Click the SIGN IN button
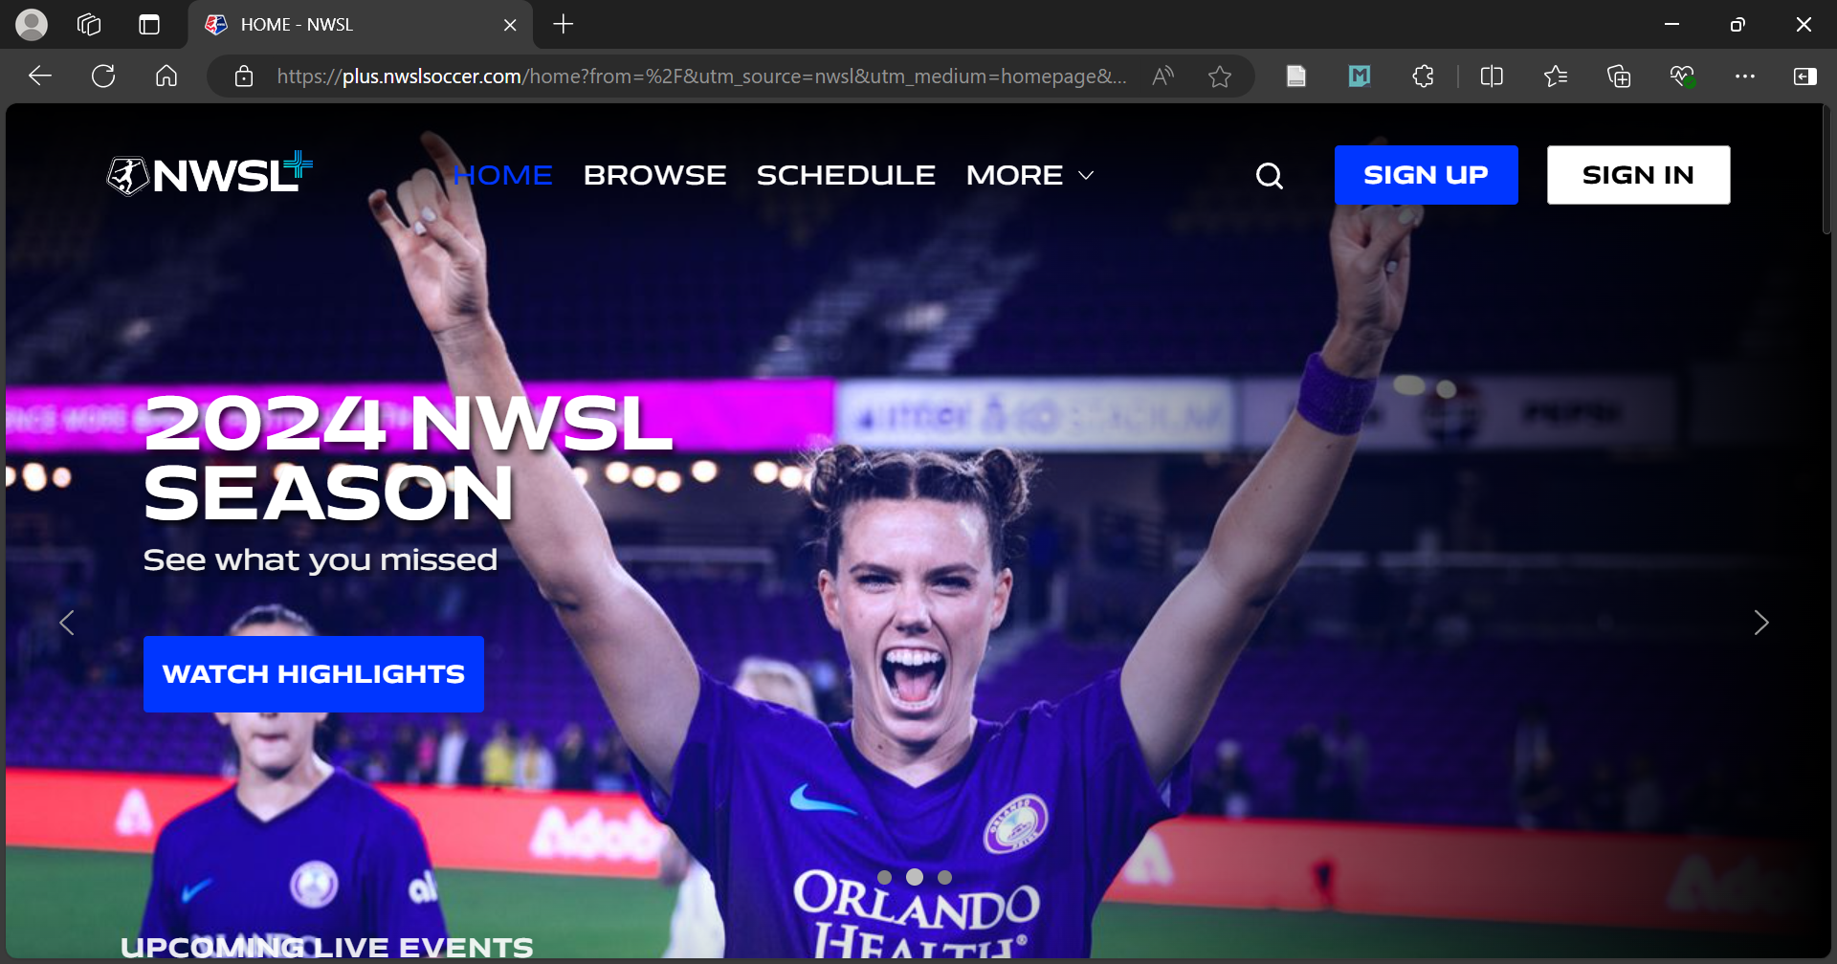Image resolution: width=1837 pixels, height=964 pixels. coord(1639,175)
